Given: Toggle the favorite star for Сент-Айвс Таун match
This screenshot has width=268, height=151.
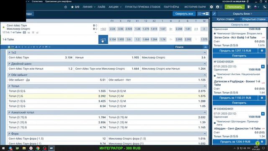Looking at the screenshot, I should tap(4, 27).
